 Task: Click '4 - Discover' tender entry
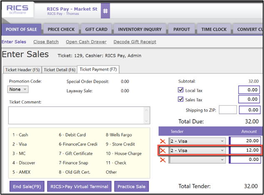pyautogui.click(x=24, y=163)
